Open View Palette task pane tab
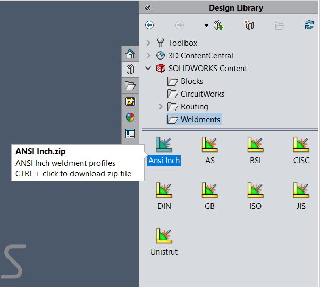The image size is (320, 287). pyautogui.click(x=130, y=102)
